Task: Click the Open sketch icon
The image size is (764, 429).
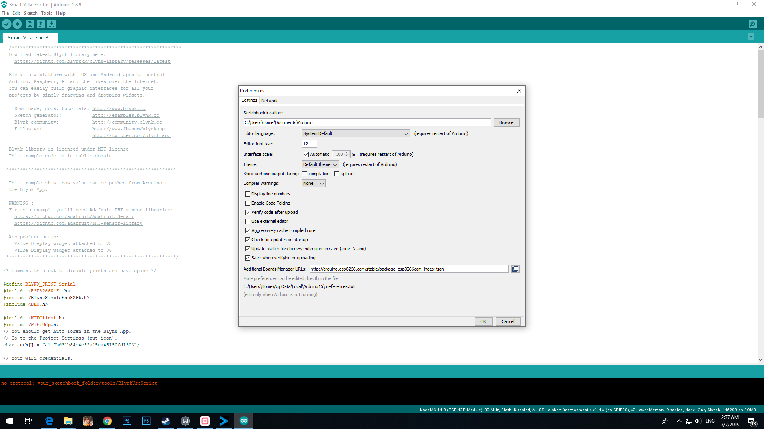Action: (41, 24)
